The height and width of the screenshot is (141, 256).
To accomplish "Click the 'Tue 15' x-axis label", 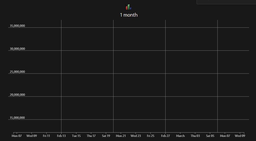I will pos(76,136).
